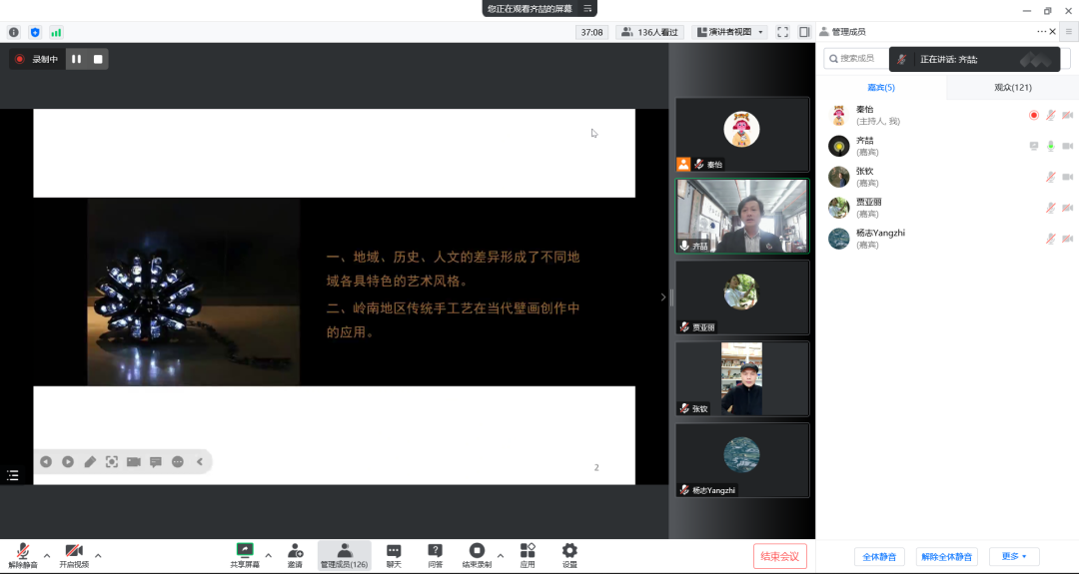1079x574 pixels.
Task: Enter full screen mode via top bar icon
Action: (x=782, y=32)
